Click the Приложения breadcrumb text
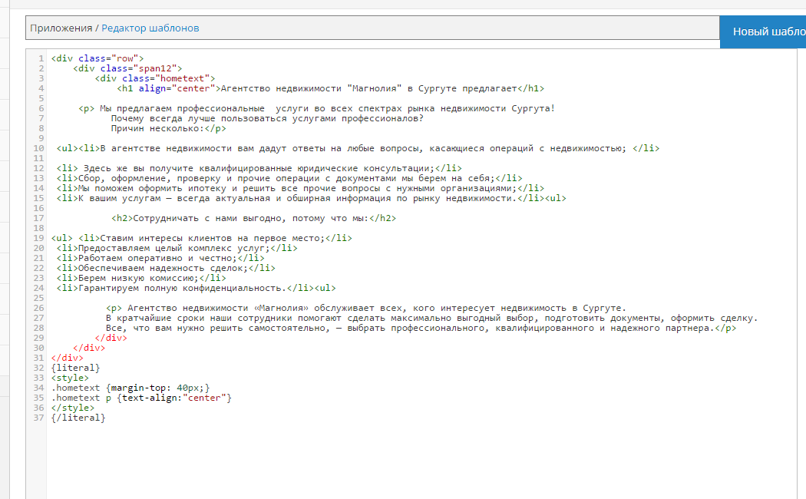This screenshot has width=806, height=499. (x=61, y=28)
